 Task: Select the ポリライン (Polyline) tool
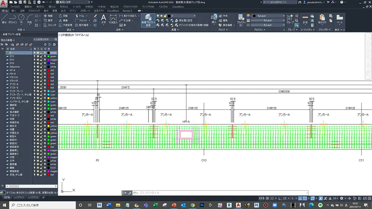pos(13,19)
